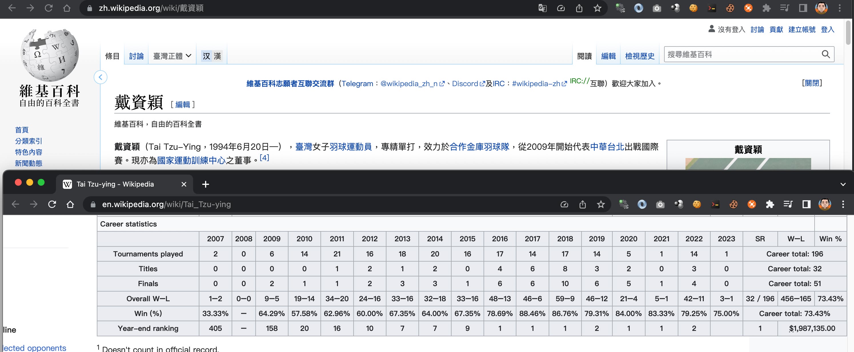Click the camera extension icon in the zh.wikipedia window
The width and height of the screenshot is (854, 352).
(x=657, y=8)
